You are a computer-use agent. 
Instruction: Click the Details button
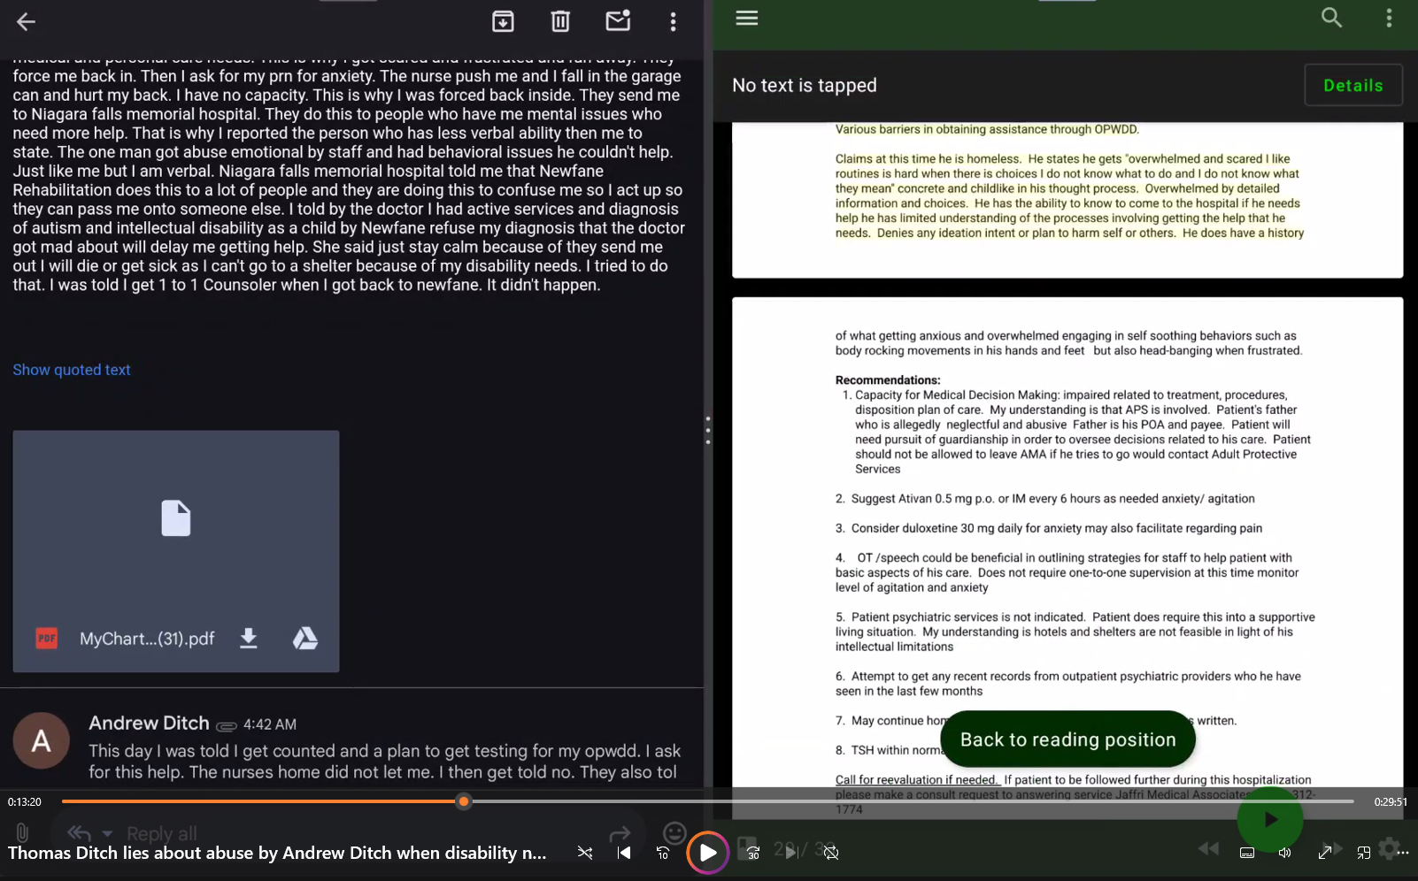pyautogui.click(x=1353, y=85)
